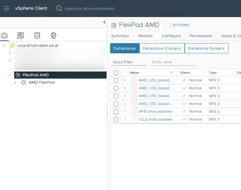The image size is (241, 190).
Task: Click the search magnifier icon
Action: (59, 9)
